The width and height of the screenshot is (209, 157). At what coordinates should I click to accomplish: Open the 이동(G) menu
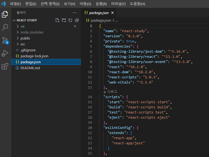[86, 4]
